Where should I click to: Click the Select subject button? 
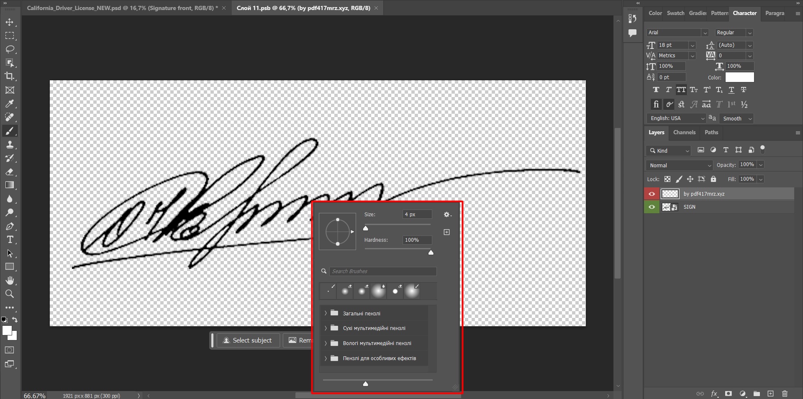point(248,340)
